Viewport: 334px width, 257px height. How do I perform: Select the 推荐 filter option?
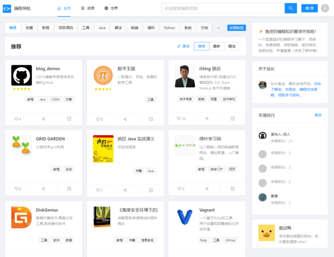coord(201,46)
